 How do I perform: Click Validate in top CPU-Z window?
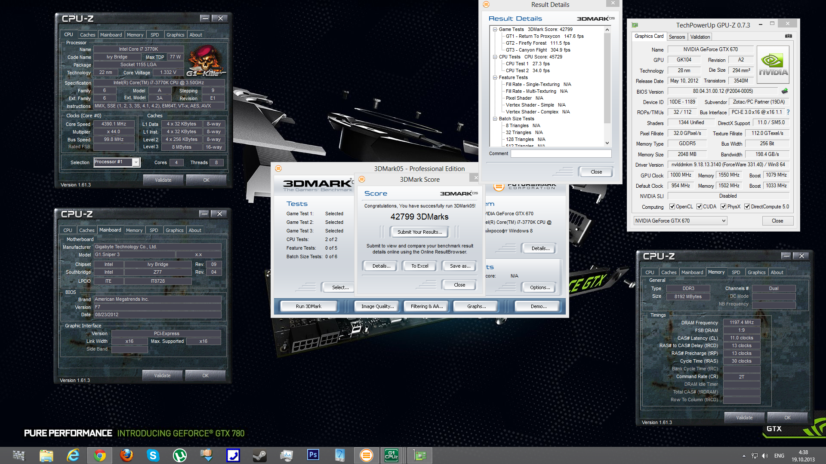pos(163,180)
